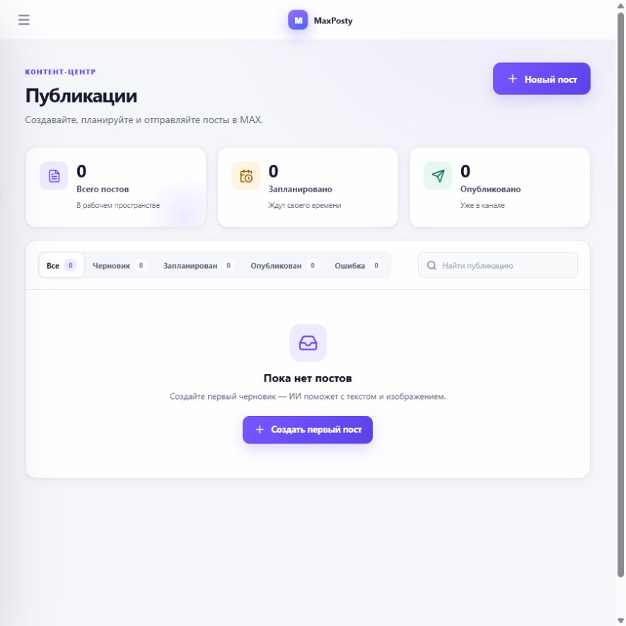Click the Создать первый пост button
Viewport: 626px width, 626px height.
pyautogui.click(x=308, y=429)
